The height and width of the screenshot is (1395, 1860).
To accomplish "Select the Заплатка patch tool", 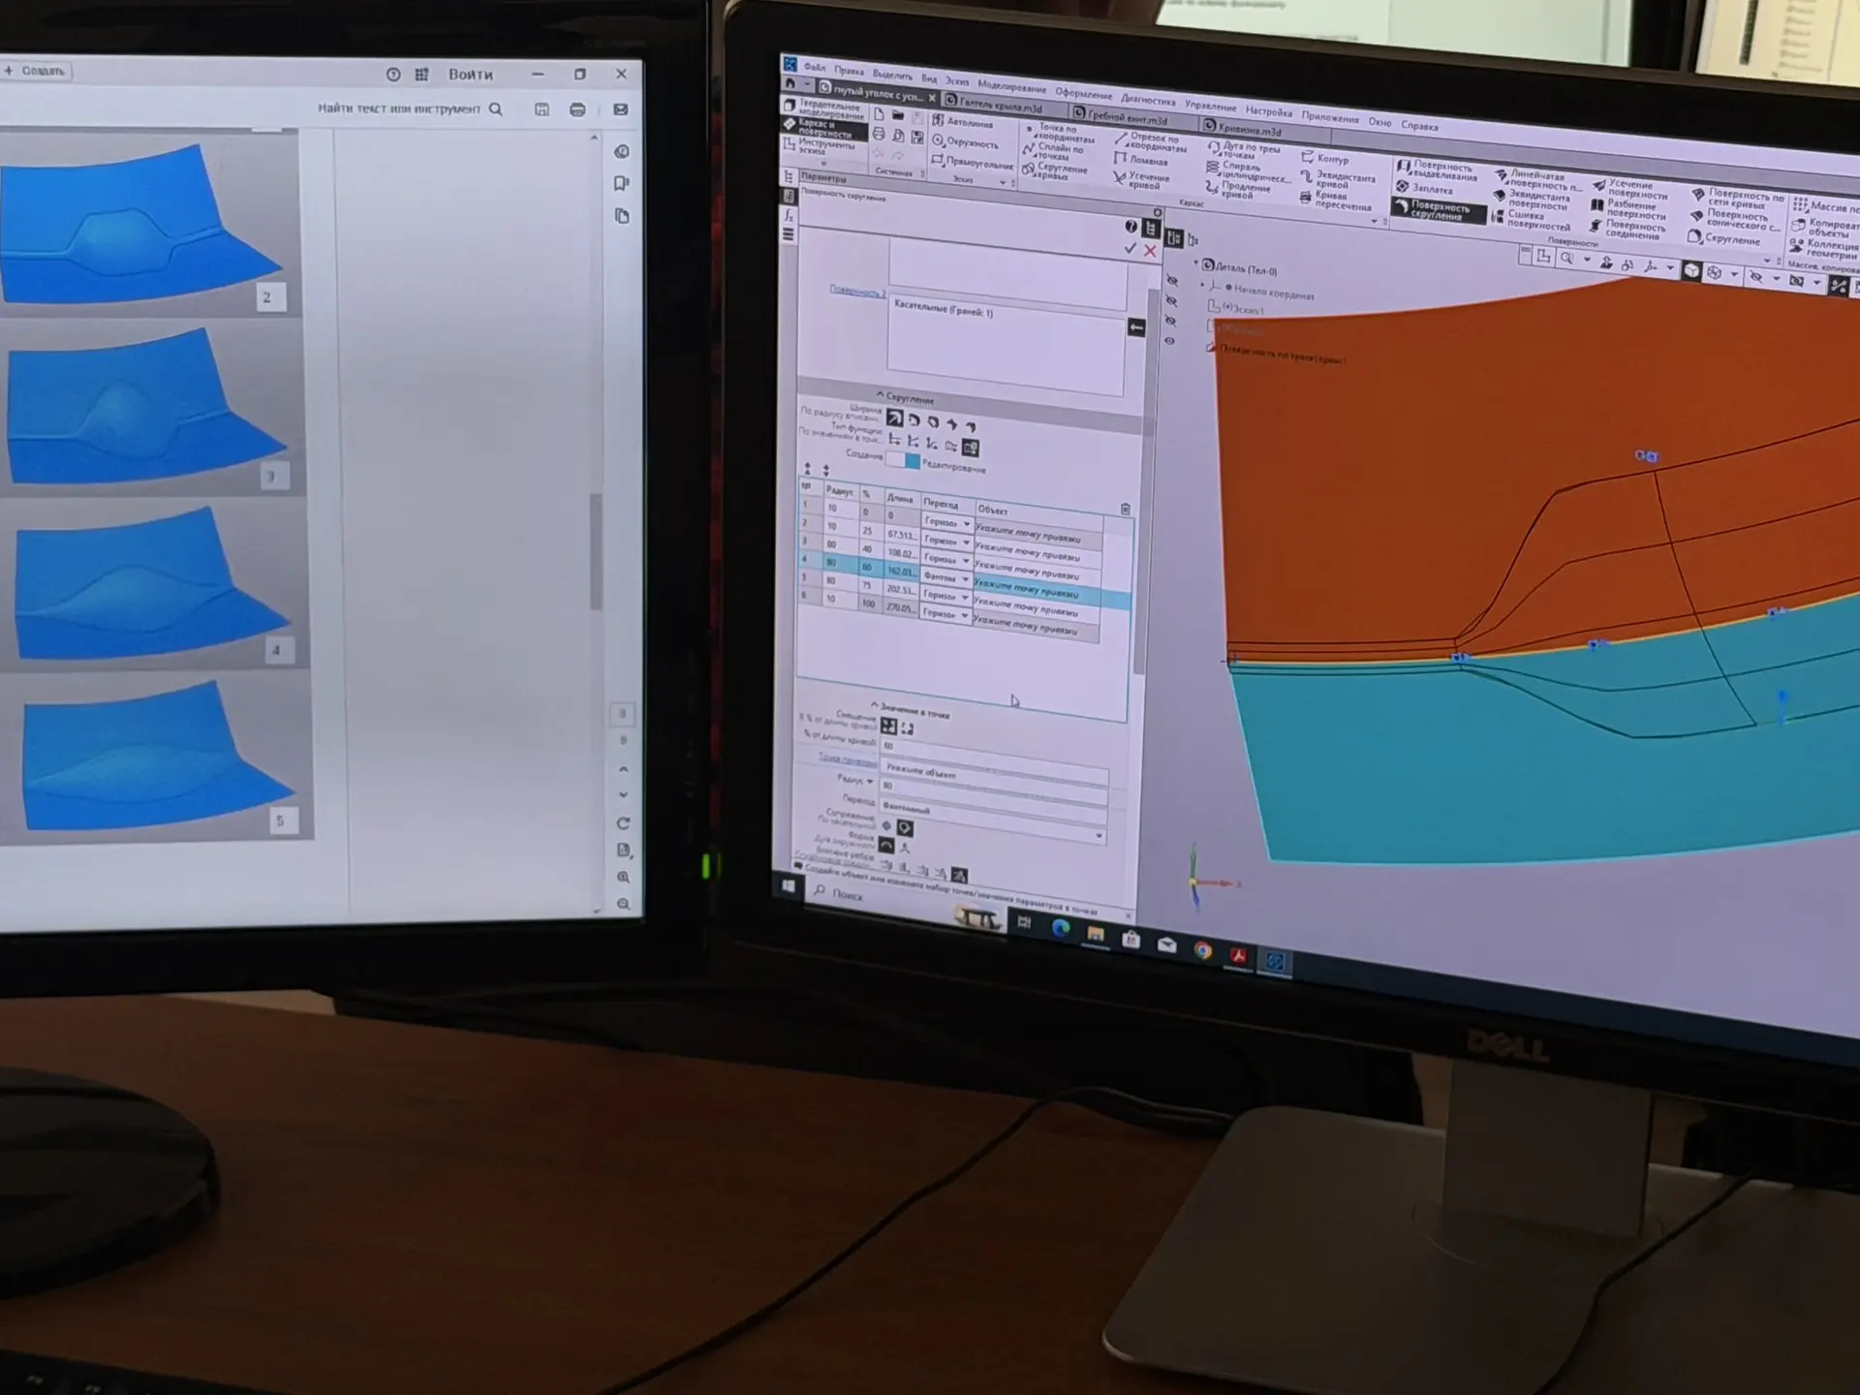I will click(x=1424, y=188).
